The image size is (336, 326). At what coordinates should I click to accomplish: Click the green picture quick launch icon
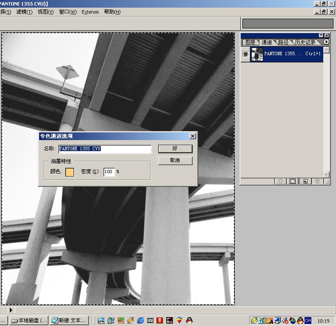(121, 320)
